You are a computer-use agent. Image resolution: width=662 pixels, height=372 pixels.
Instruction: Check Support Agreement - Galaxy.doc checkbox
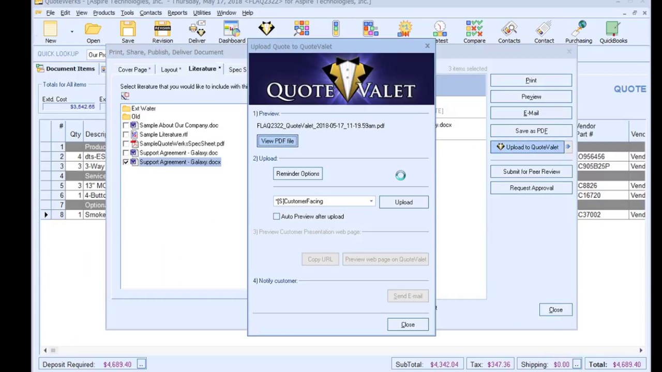coord(126,153)
